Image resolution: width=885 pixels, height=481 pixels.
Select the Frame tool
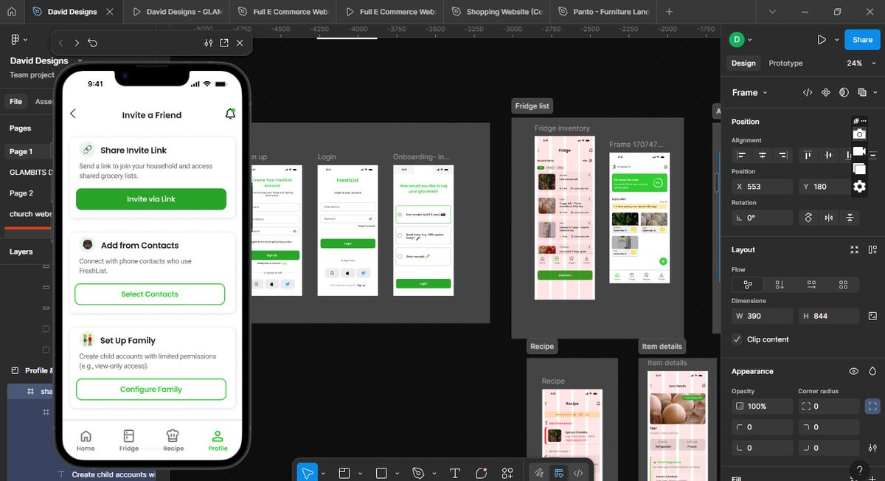click(x=344, y=473)
